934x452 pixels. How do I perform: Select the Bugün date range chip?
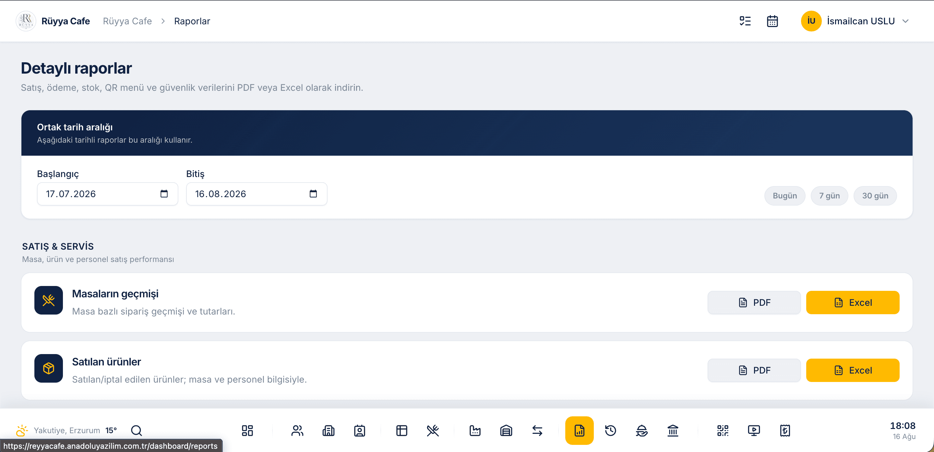click(x=785, y=196)
